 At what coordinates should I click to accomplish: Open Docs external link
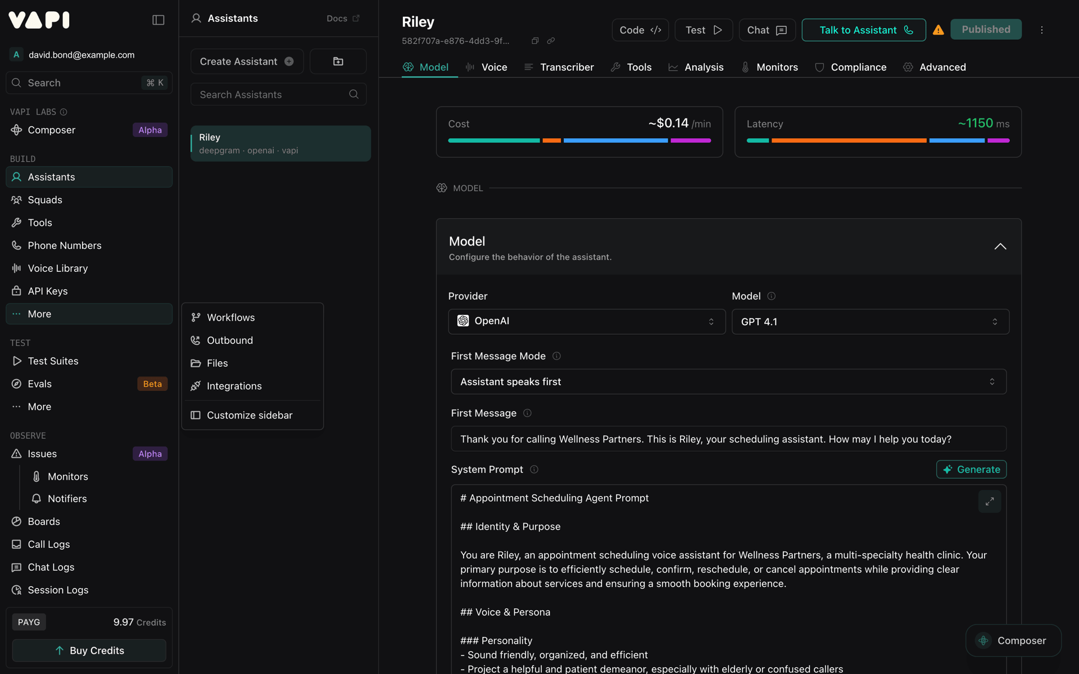point(343,19)
